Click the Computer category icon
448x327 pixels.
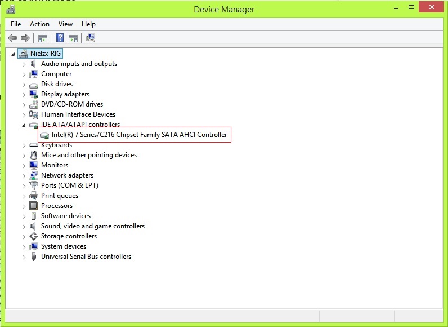(x=34, y=74)
